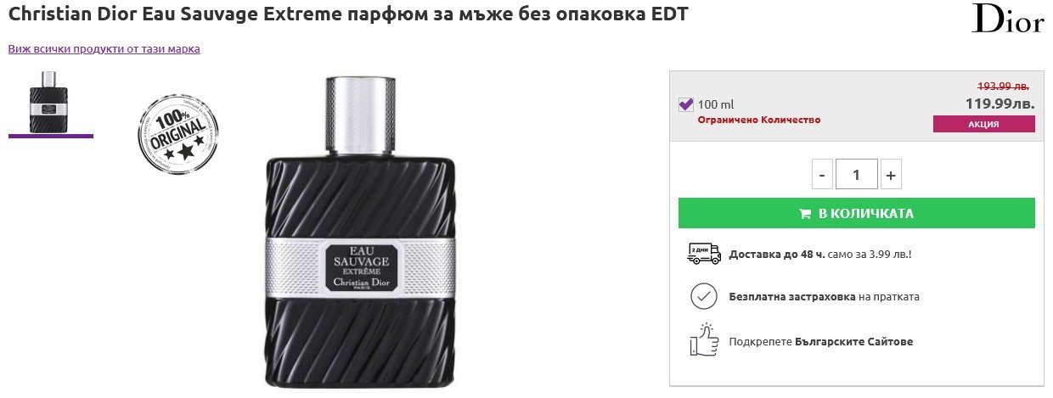Click the Ограничено Количество notice
Image resolution: width=1053 pixels, height=398 pixels.
point(759,120)
